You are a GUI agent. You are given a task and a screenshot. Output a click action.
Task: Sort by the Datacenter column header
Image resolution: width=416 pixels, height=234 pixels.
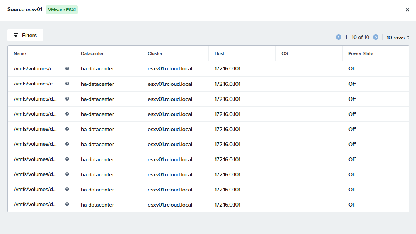(x=92, y=53)
